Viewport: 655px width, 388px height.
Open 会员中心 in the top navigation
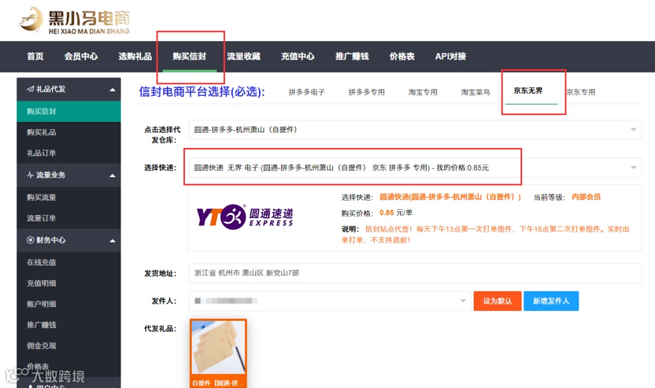coord(81,56)
